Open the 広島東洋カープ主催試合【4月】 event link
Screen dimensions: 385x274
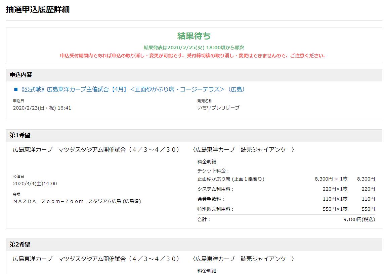[133, 89]
